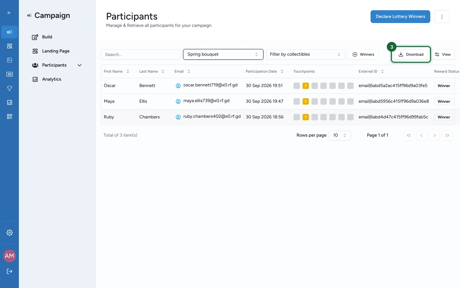The height and width of the screenshot is (288, 460).
Task: Sort by Participation Date column
Action: (x=264, y=71)
